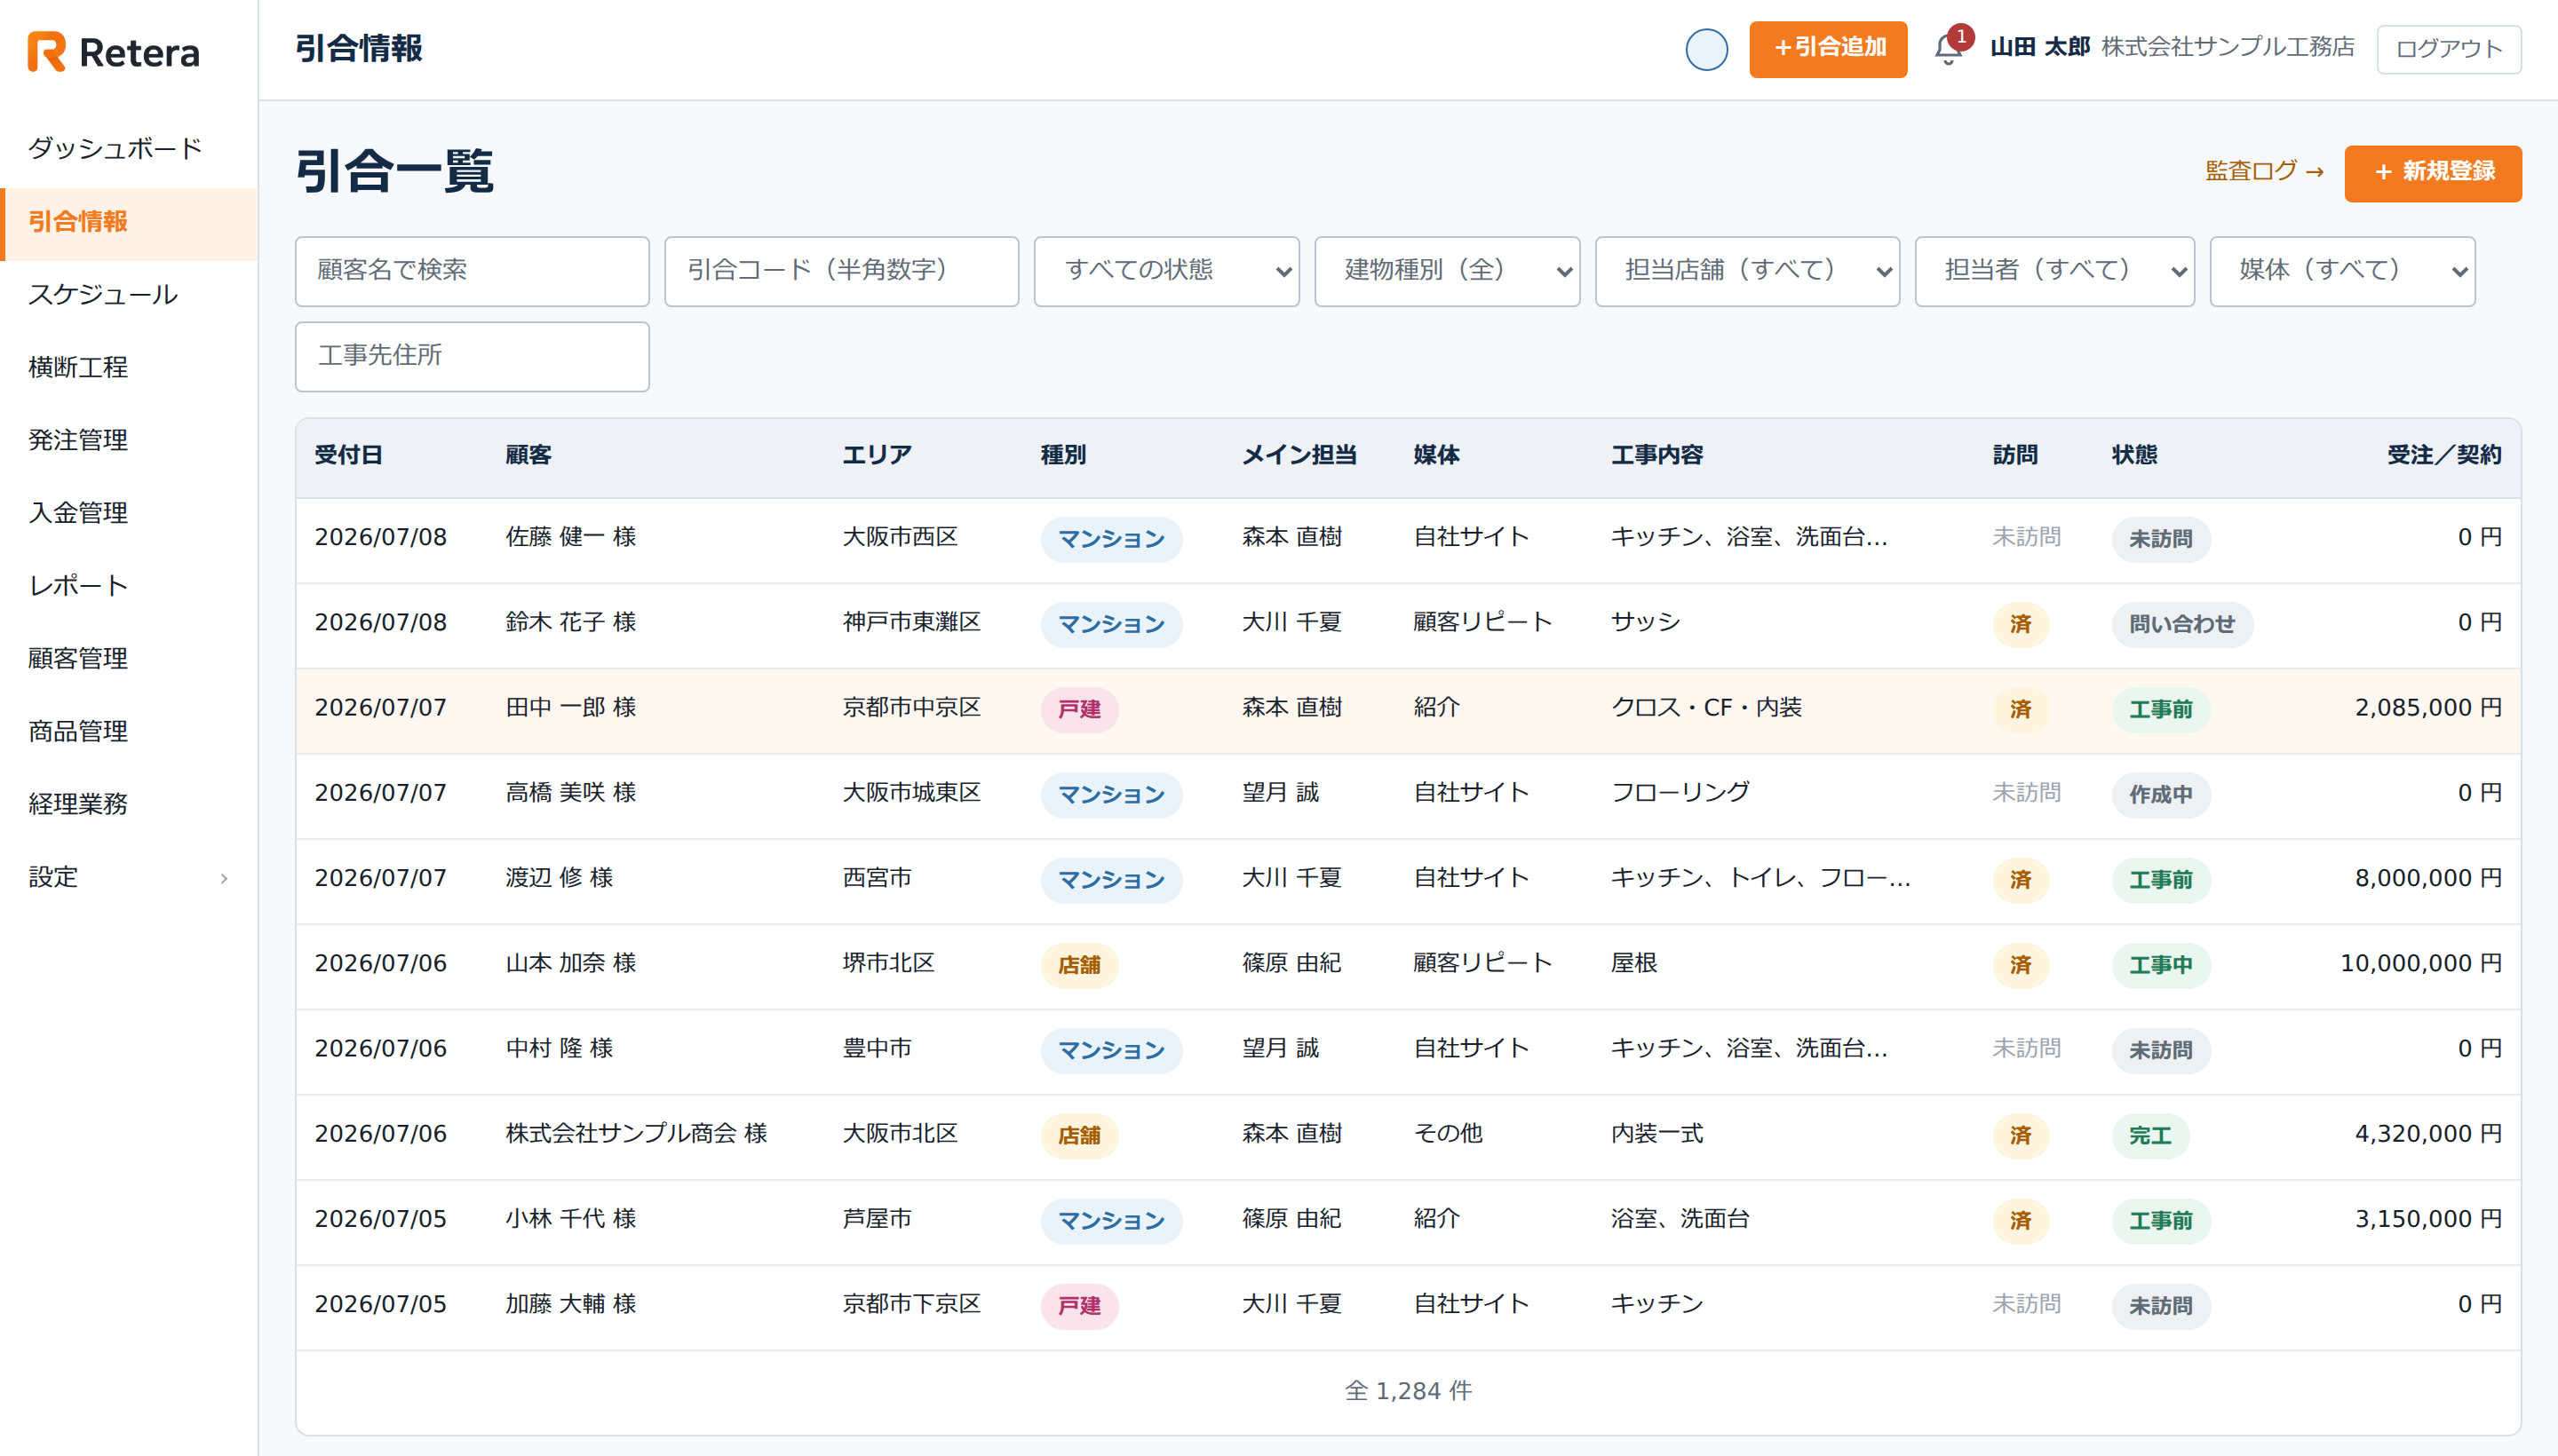This screenshot has width=2558, height=1456.
Task: Click the 3,150,000 円 amount
Action: coord(2428,1219)
